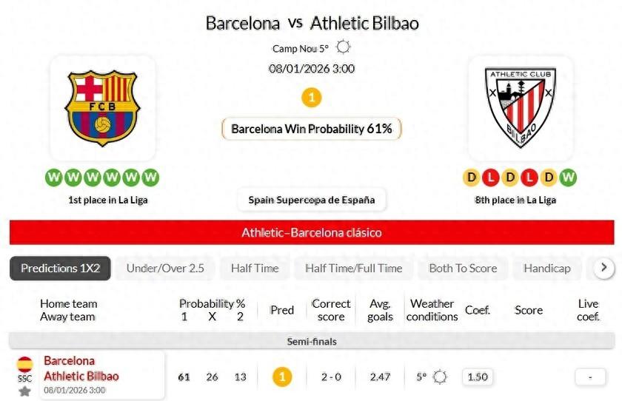Image resolution: width=622 pixels, height=401 pixels.
Task: Open the Half Time tab
Action: 255,269
